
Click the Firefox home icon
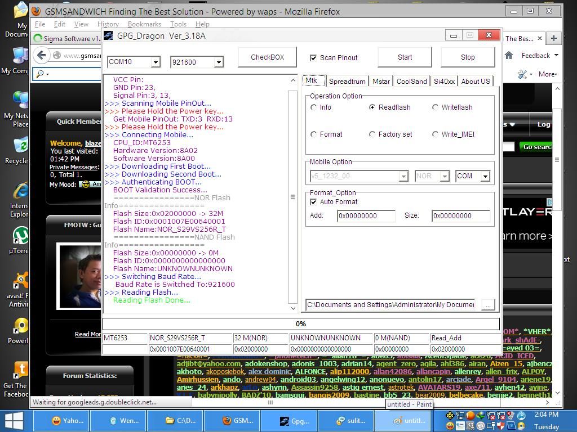point(509,55)
